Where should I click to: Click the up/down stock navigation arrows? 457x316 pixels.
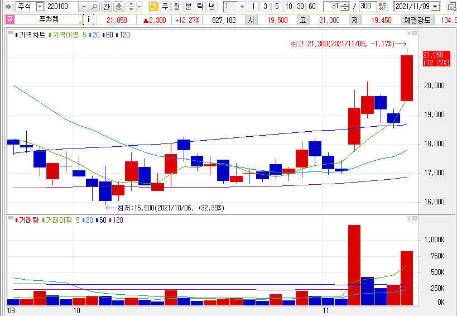(x=131, y=6)
